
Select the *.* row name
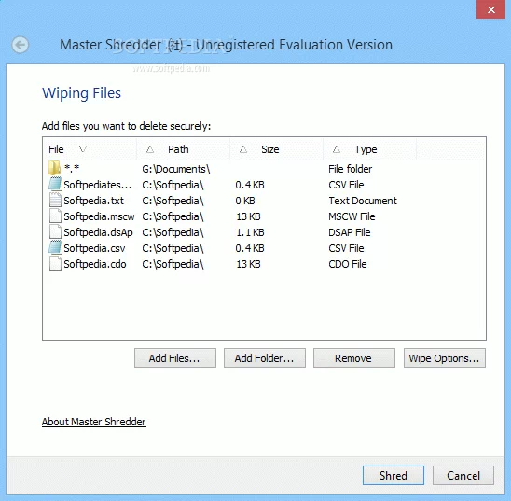click(72, 169)
